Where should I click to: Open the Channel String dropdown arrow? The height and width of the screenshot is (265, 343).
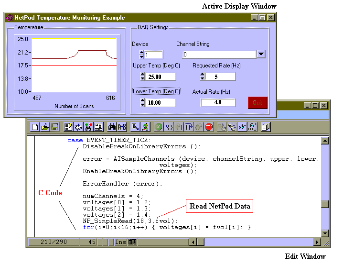tap(261, 54)
